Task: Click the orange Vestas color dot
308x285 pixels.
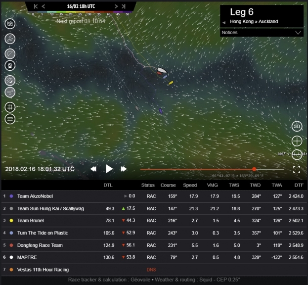Action: tap(11, 270)
